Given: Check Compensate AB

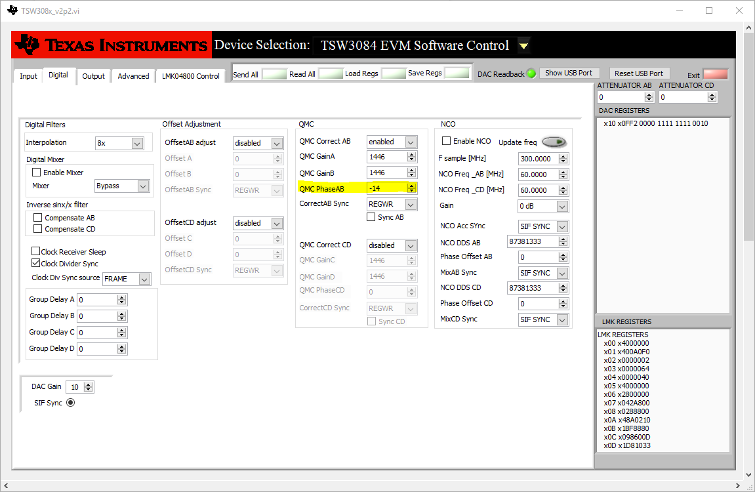Looking at the screenshot, I should 37,218.
